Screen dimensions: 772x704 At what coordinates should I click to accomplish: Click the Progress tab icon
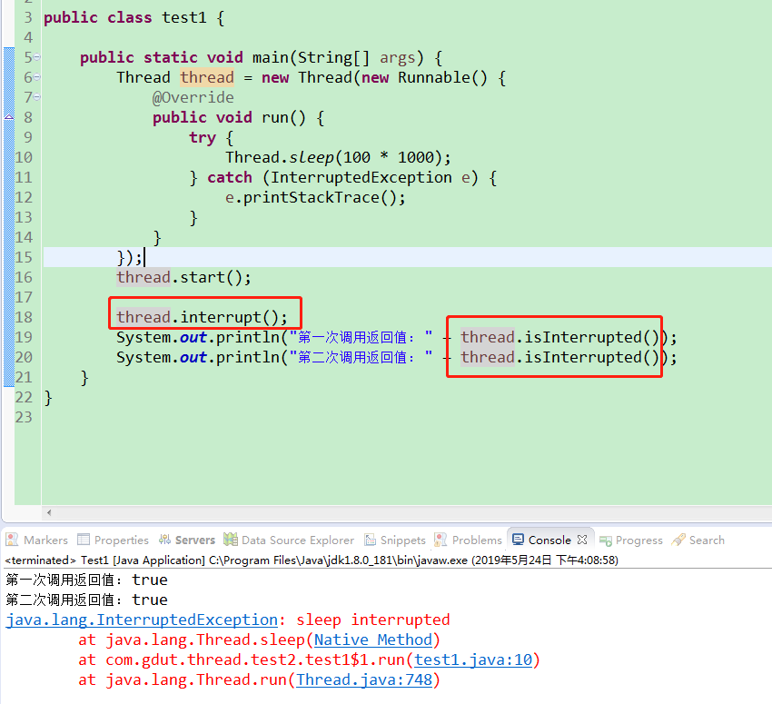click(606, 540)
